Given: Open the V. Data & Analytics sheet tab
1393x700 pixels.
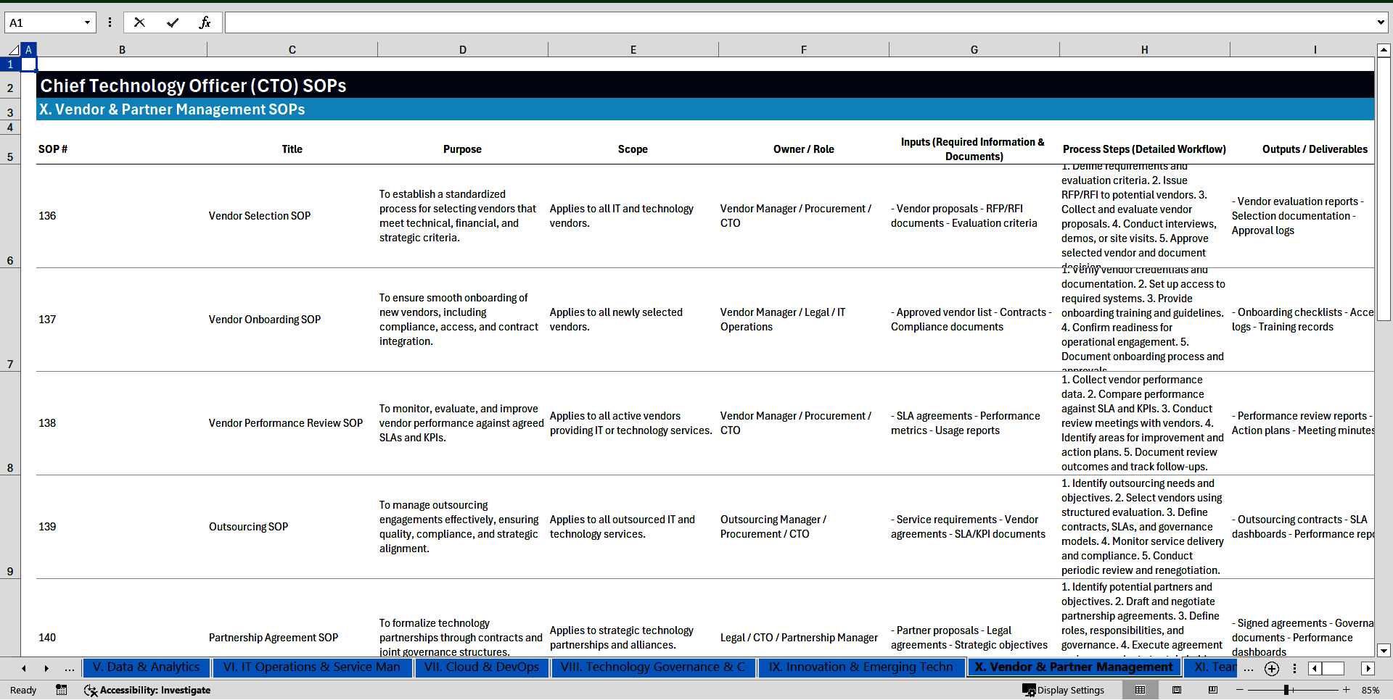Looking at the screenshot, I should click(146, 667).
